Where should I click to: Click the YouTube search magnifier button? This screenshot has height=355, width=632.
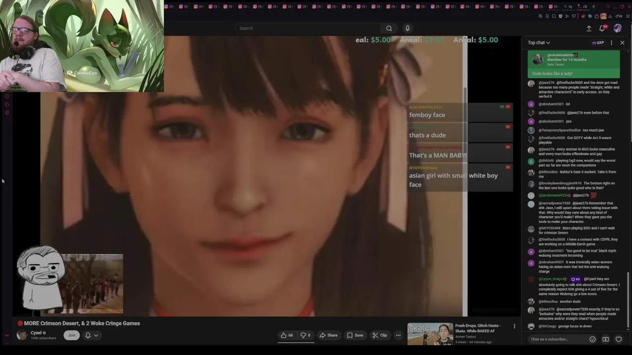[389, 28]
